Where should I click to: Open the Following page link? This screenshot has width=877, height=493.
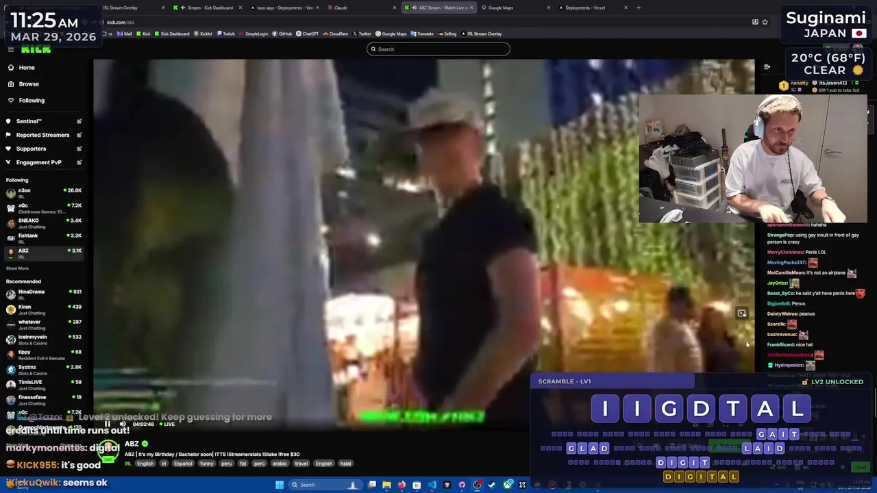click(32, 100)
